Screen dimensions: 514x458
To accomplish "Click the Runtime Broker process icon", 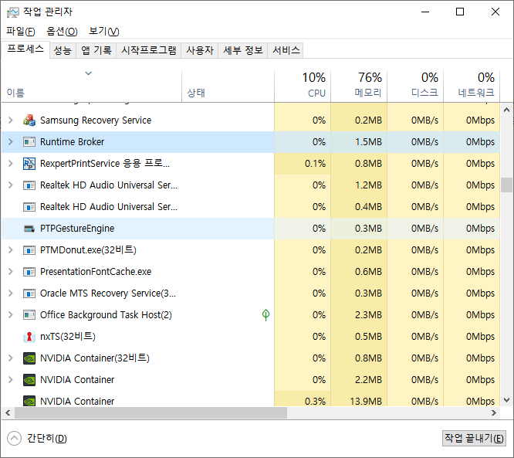I will 29,142.
